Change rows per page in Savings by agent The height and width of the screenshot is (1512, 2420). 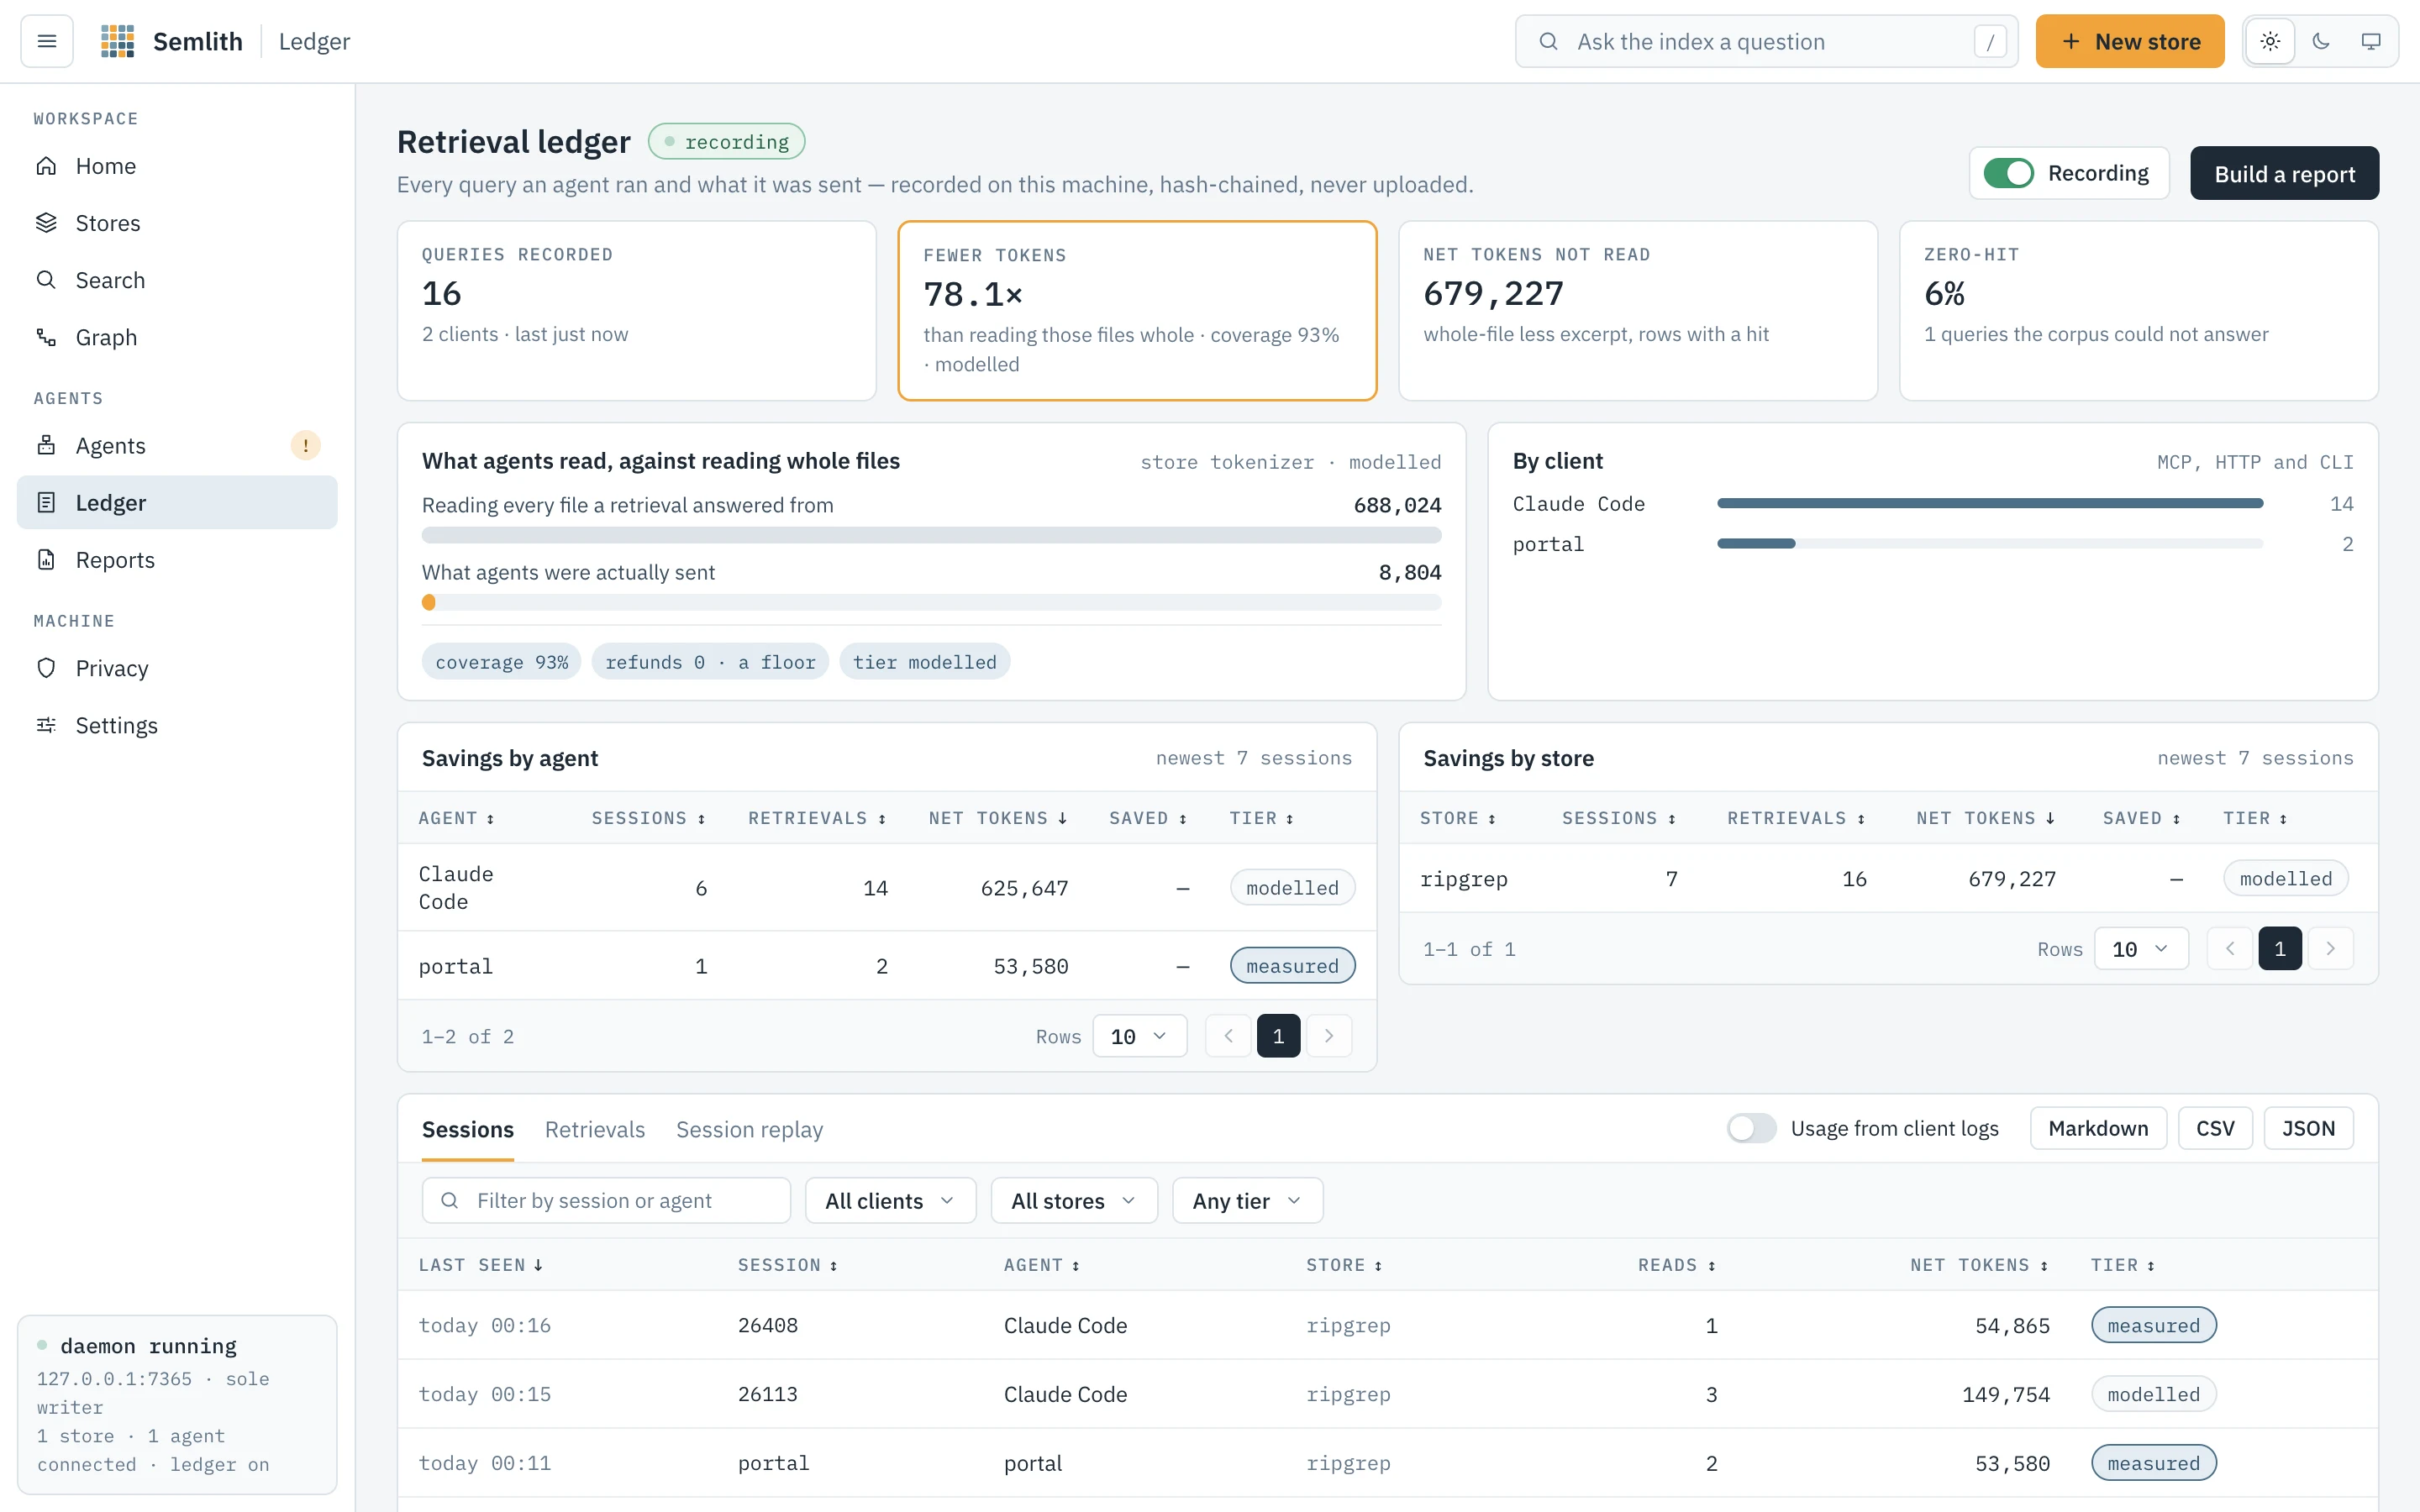click(x=1139, y=1036)
